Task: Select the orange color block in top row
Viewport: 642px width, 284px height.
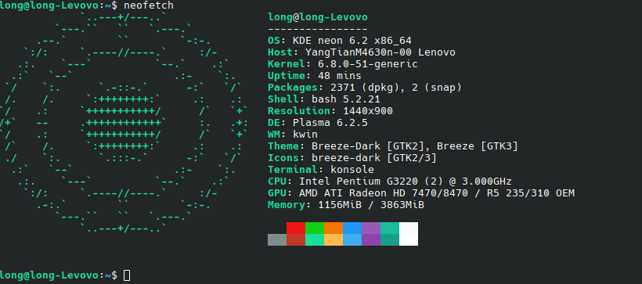Action: click(334, 228)
